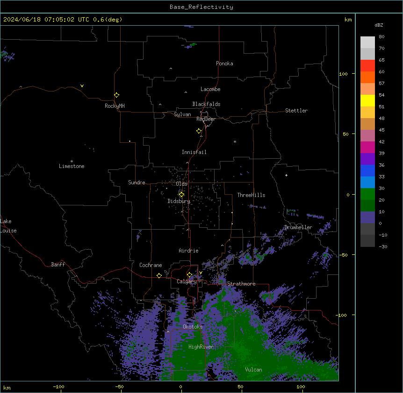403x393 pixels.
Task: Click the Vulcan label
Action: [254, 370]
